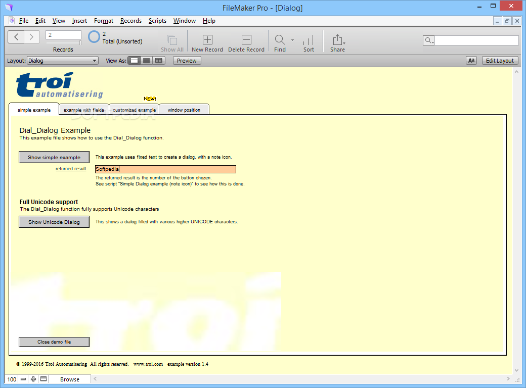The width and height of the screenshot is (526, 388).
Task: Zoom out with status bar minus icon
Action: pos(23,379)
